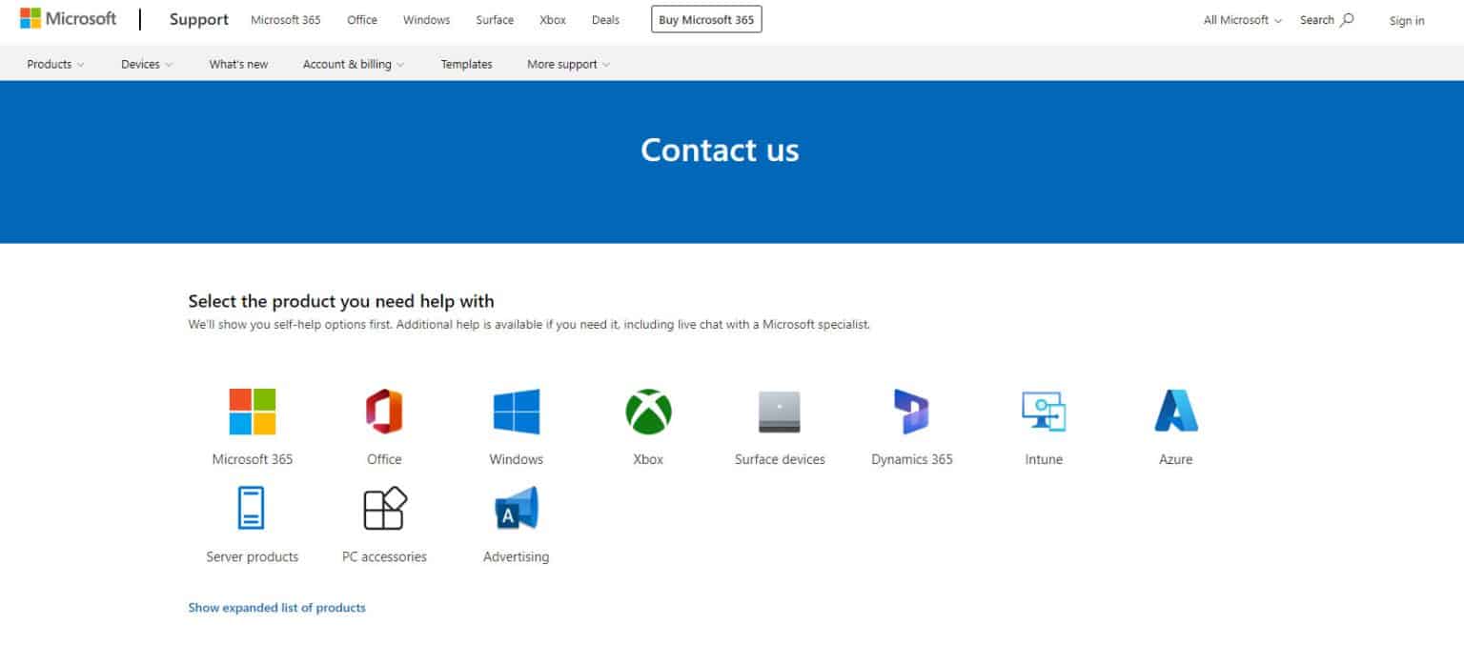
Task: Switch to the Deals tab
Action: point(604,19)
